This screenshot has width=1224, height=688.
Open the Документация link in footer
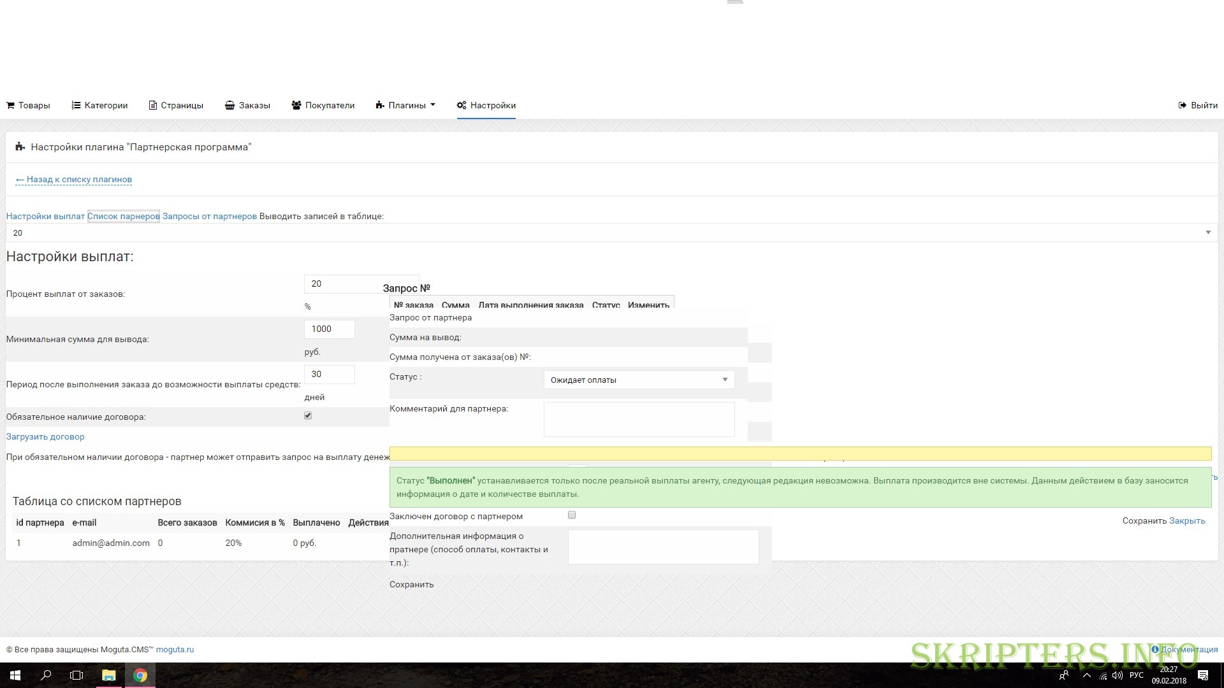[x=1184, y=650]
